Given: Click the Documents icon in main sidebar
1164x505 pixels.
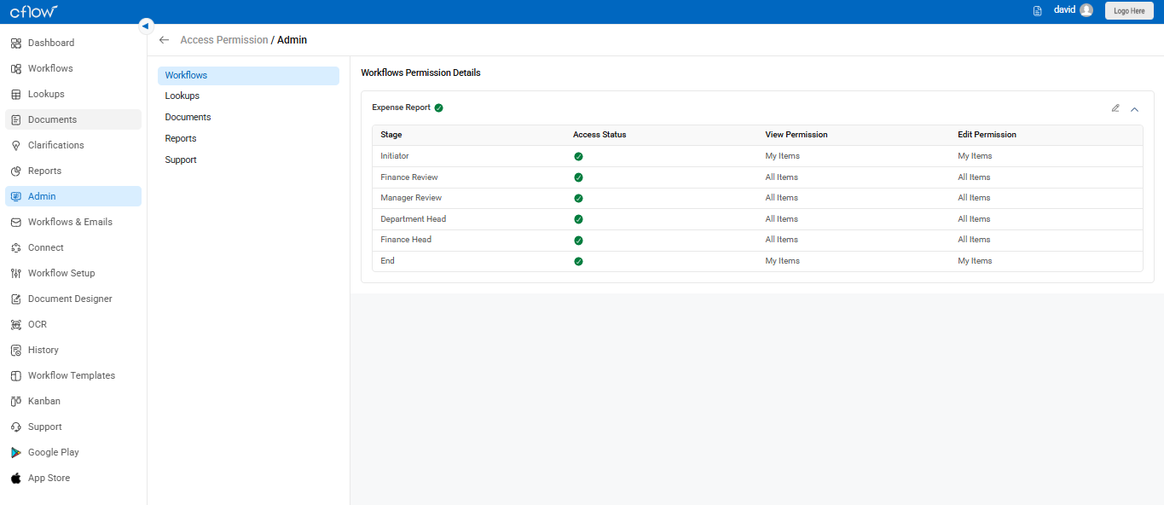Looking at the screenshot, I should 16,119.
